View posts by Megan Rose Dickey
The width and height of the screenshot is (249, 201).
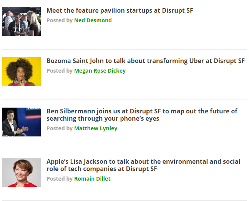(x=100, y=71)
